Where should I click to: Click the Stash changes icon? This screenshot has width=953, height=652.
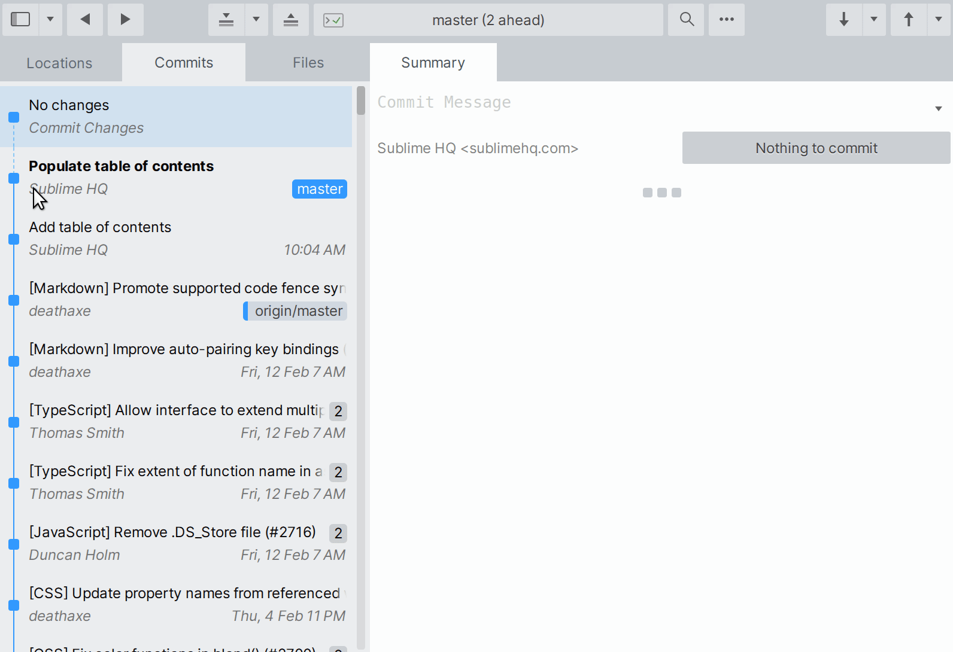click(226, 20)
